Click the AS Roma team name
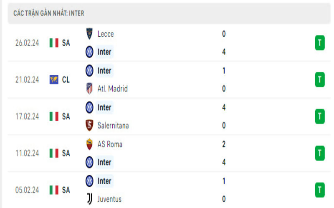This screenshot has height=208, width=334. [x=110, y=144]
